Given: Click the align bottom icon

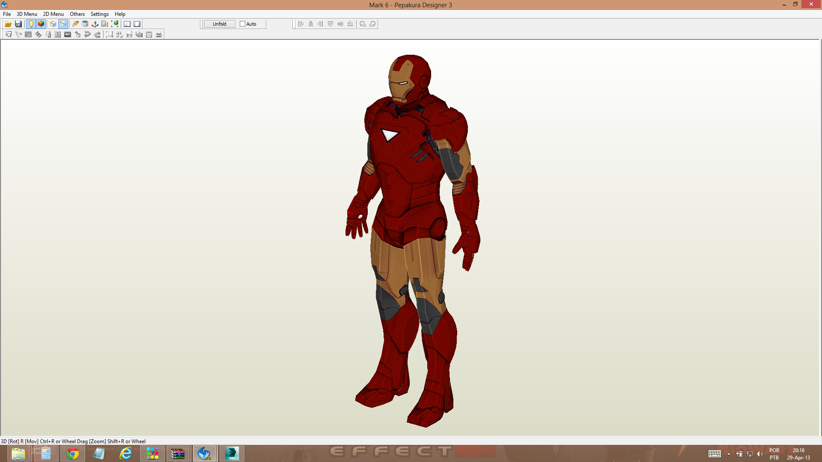Looking at the screenshot, I should (350, 24).
